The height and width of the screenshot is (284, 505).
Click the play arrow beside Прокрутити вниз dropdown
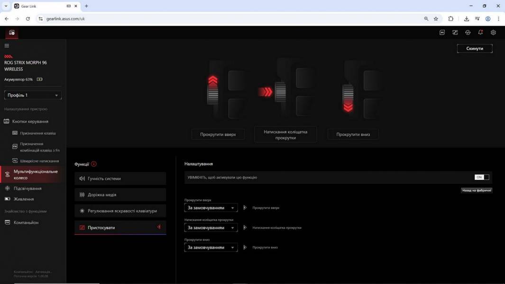[245, 248]
